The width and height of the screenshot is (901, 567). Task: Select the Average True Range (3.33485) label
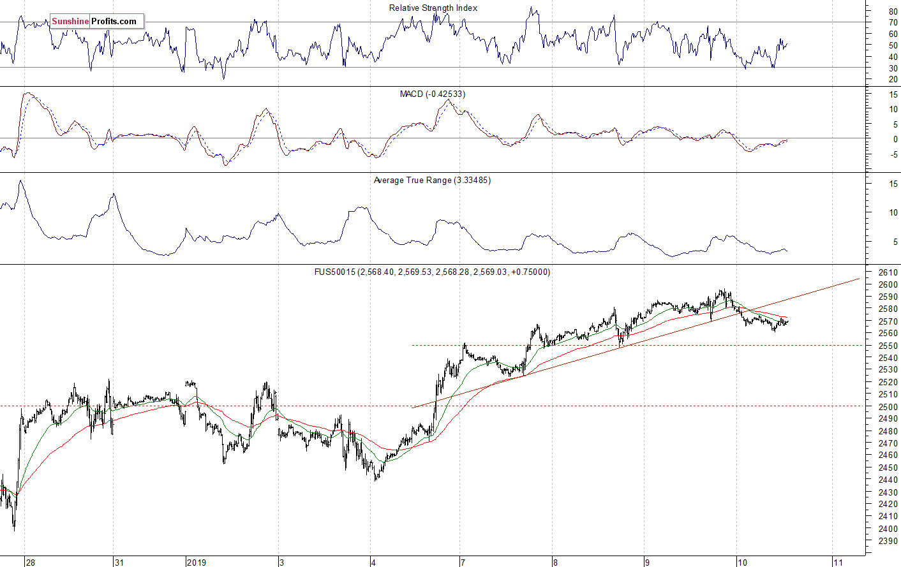(x=432, y=180)
